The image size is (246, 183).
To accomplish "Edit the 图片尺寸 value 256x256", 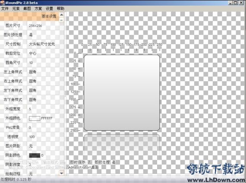I will pyautogui.click(x=35, y=25).
